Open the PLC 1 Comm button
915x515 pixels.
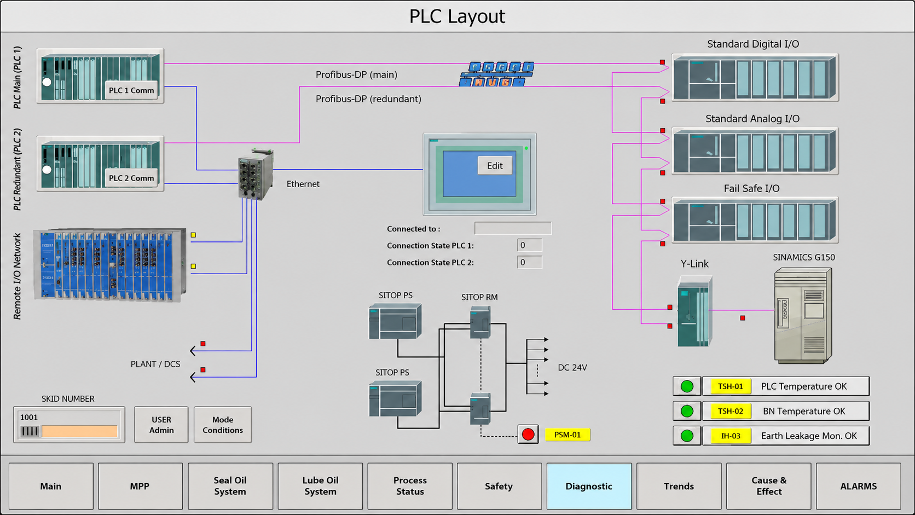131,90
